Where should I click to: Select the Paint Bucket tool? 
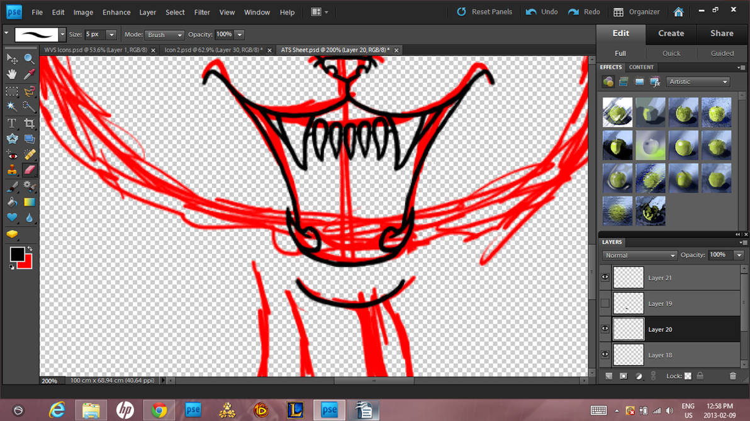[x=11, y=201]
